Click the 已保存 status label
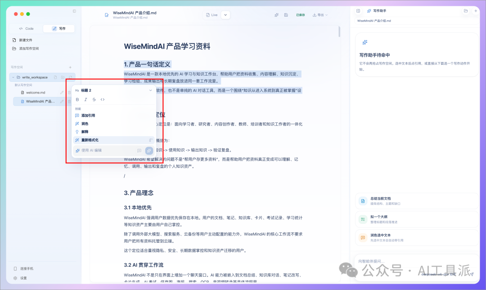The width and height of the screenshot is (486, 290). pyautogui.click(x=300, y=15)
